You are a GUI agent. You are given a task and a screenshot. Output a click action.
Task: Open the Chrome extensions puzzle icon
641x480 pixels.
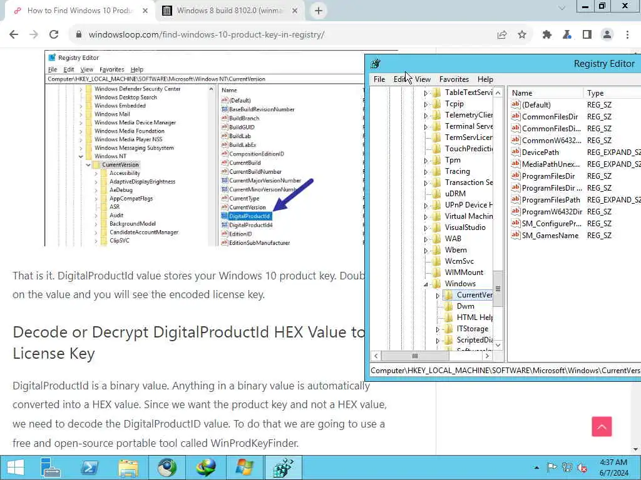546,35
